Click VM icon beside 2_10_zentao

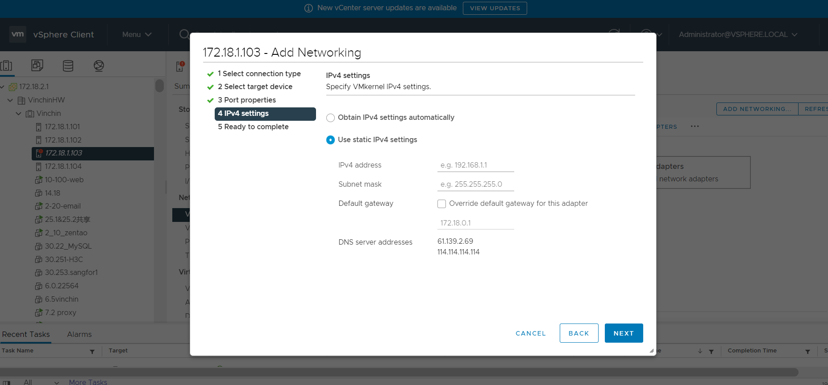[39, 233]
